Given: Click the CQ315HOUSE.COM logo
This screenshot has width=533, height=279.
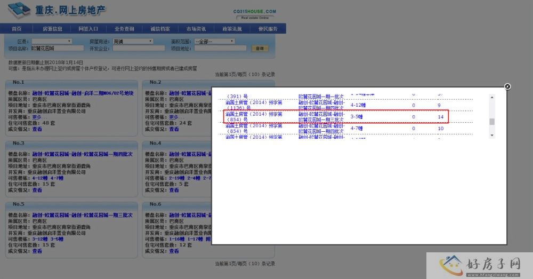Looking at the screenshot, I should [x=255, y=13].
